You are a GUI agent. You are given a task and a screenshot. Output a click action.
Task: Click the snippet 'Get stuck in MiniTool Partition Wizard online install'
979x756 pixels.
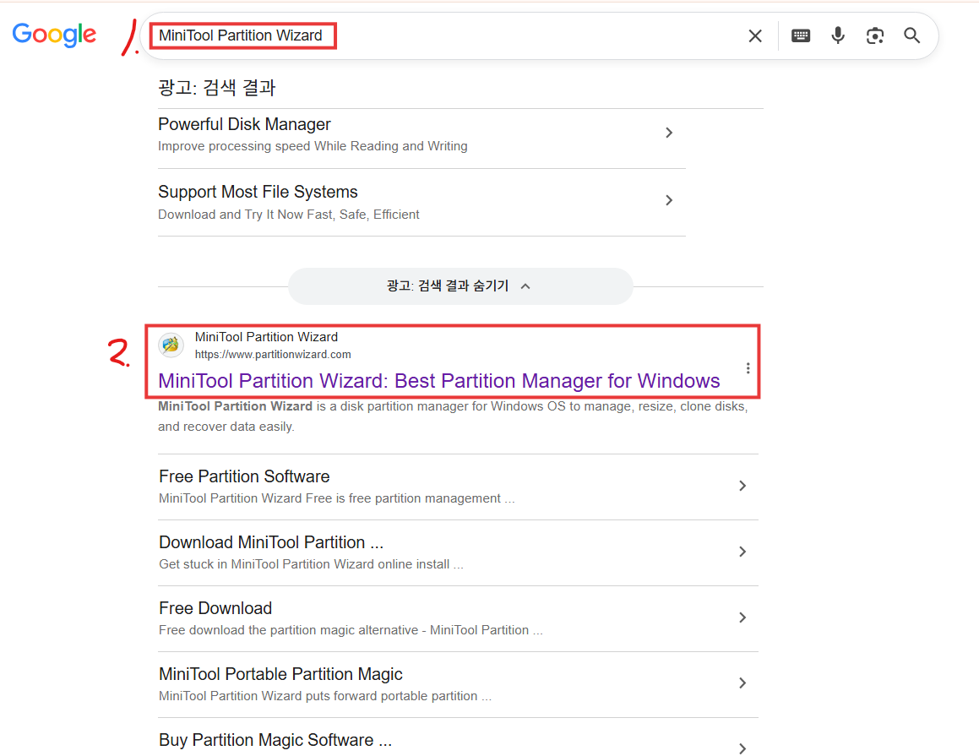(304, 564)
